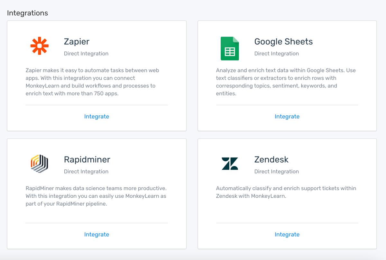
Task: Select the Zapier card title
Action: pyautogui.click(x=76, y=41)
